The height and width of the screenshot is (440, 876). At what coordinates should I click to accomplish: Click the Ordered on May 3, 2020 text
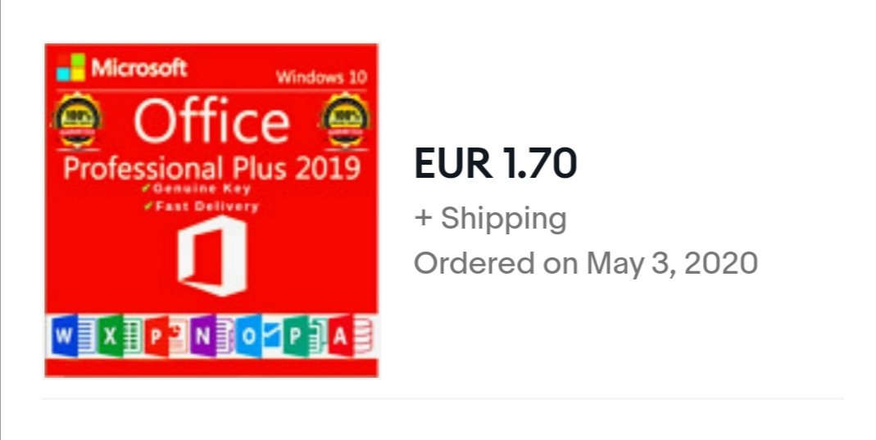click(585, 262)
